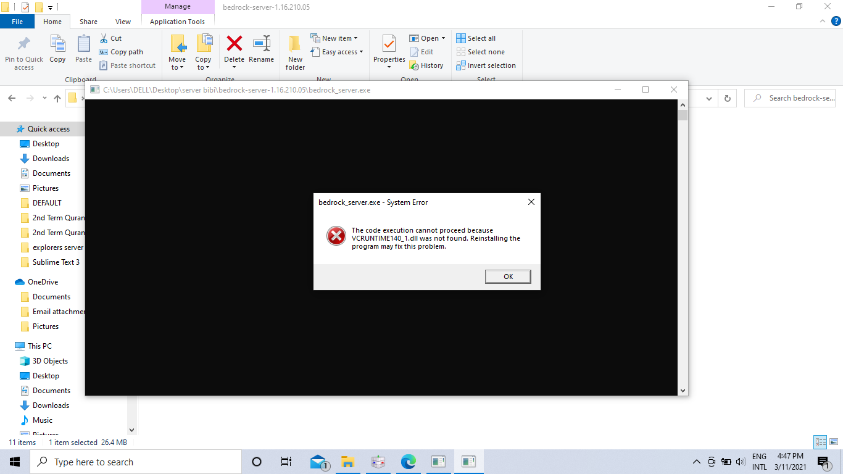This screenshot has height=474, width=843.
Task: Show hidden system tray icons
Action: [x=697, y=462]
